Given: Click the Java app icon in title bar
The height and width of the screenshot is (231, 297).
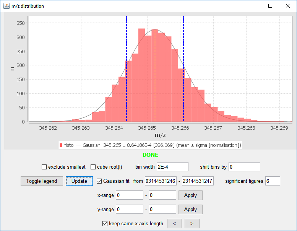Looking at the screenshot, I should (6, 6).
